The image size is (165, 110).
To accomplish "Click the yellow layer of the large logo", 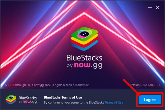I will (x=84, y=41).
